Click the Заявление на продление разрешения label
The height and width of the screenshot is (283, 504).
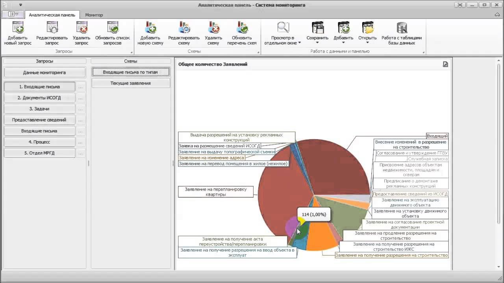(396, 235)
